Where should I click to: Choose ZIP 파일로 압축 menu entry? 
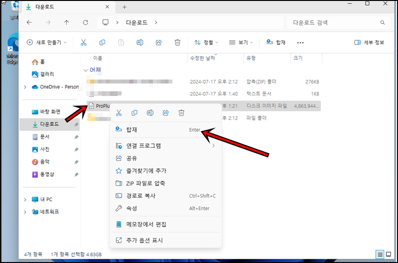point(166,183)
